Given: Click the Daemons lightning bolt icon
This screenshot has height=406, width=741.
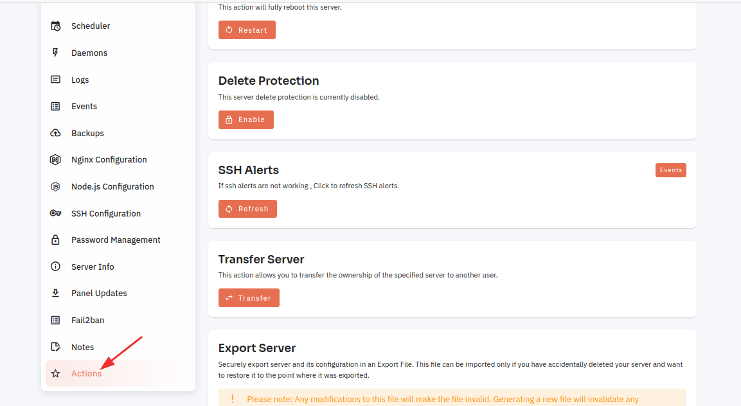Looking at the screenshot, I should click(55, 53).
